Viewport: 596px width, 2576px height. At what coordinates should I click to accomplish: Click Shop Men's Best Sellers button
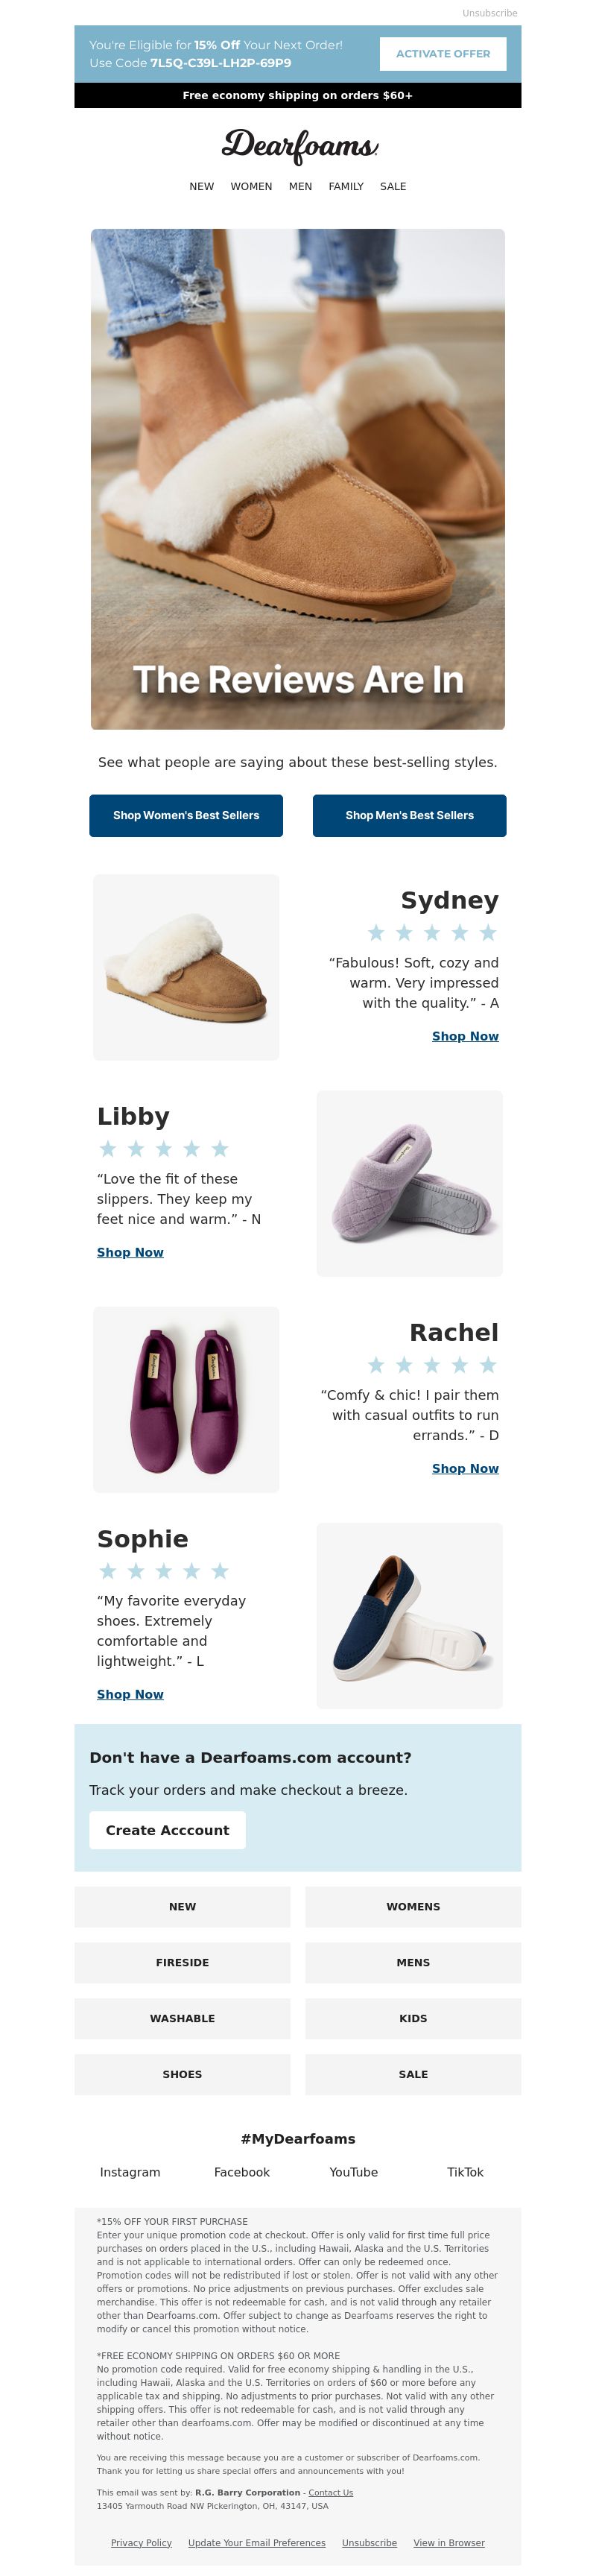(x=409, y=815)
